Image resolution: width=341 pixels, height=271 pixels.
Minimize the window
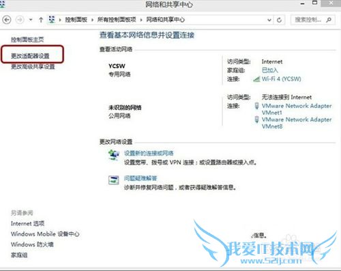click(302, 4)
